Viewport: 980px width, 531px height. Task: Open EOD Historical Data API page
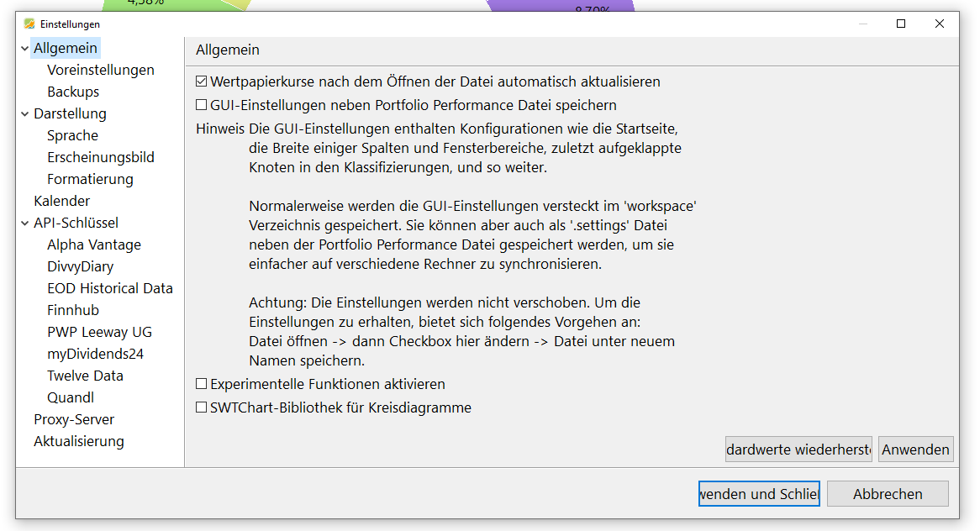[110, 289]
